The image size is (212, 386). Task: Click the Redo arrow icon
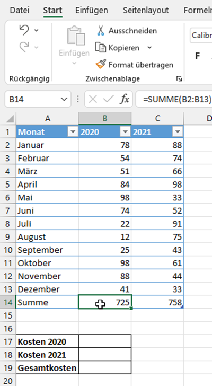(24, 47)
